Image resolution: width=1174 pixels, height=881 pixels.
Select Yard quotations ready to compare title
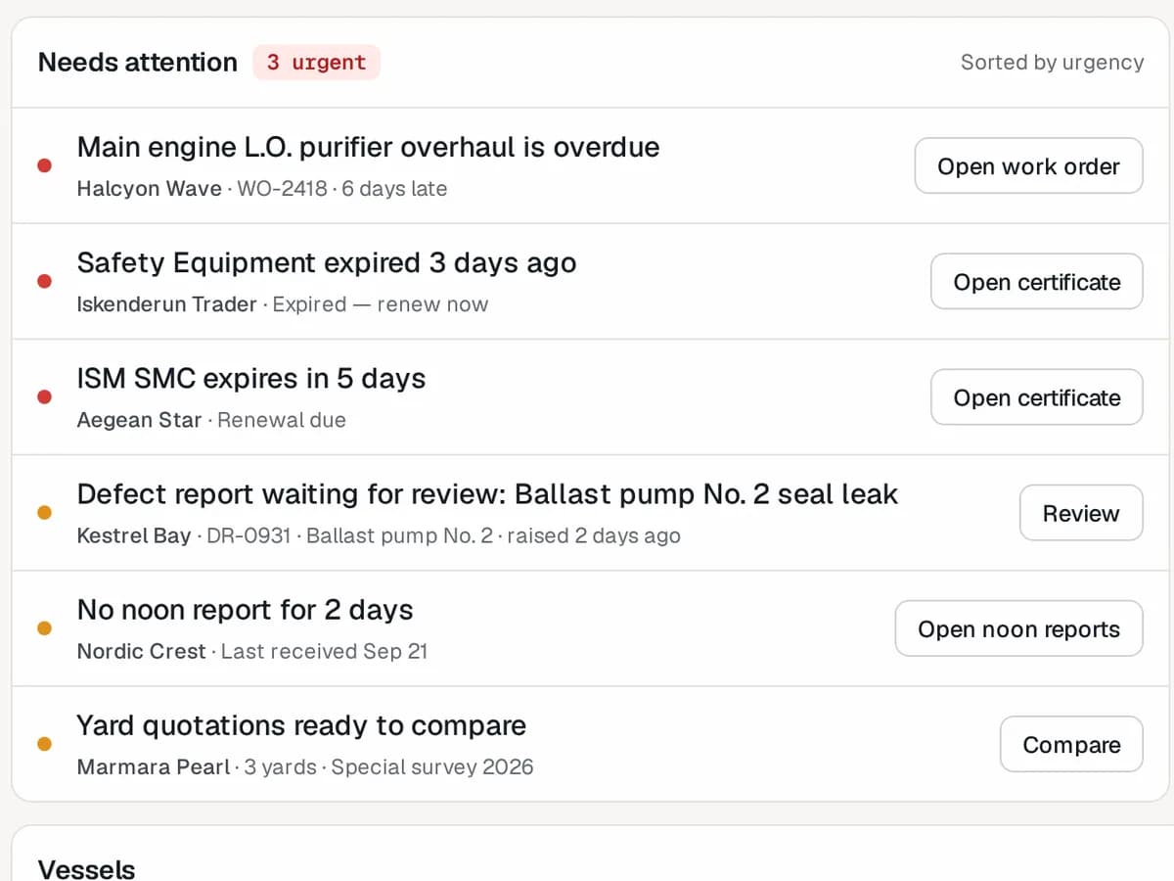point(301,724)
